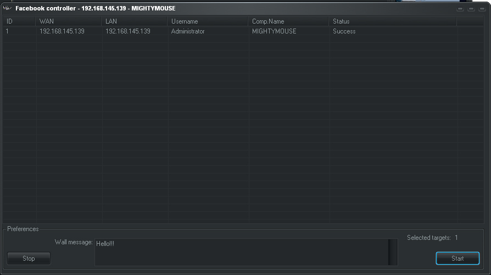The height and width of the screenshot is (275, 491).
Task: Sort by the LAN column header
Action: click(x=134, y=21)
